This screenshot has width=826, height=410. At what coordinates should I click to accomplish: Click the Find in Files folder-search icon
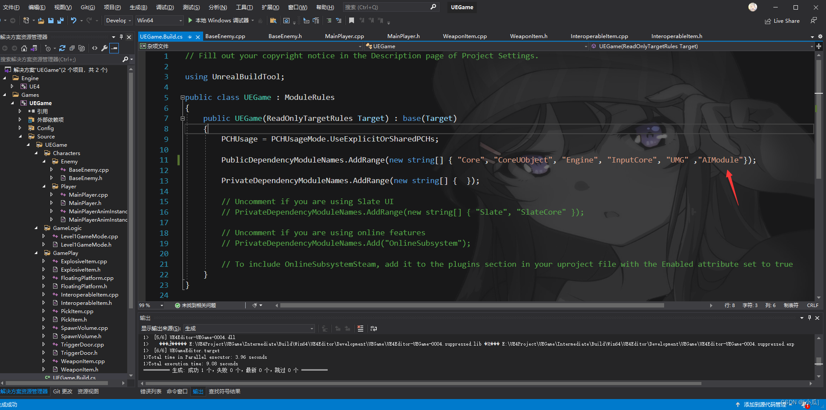click(x=273, y=21)
